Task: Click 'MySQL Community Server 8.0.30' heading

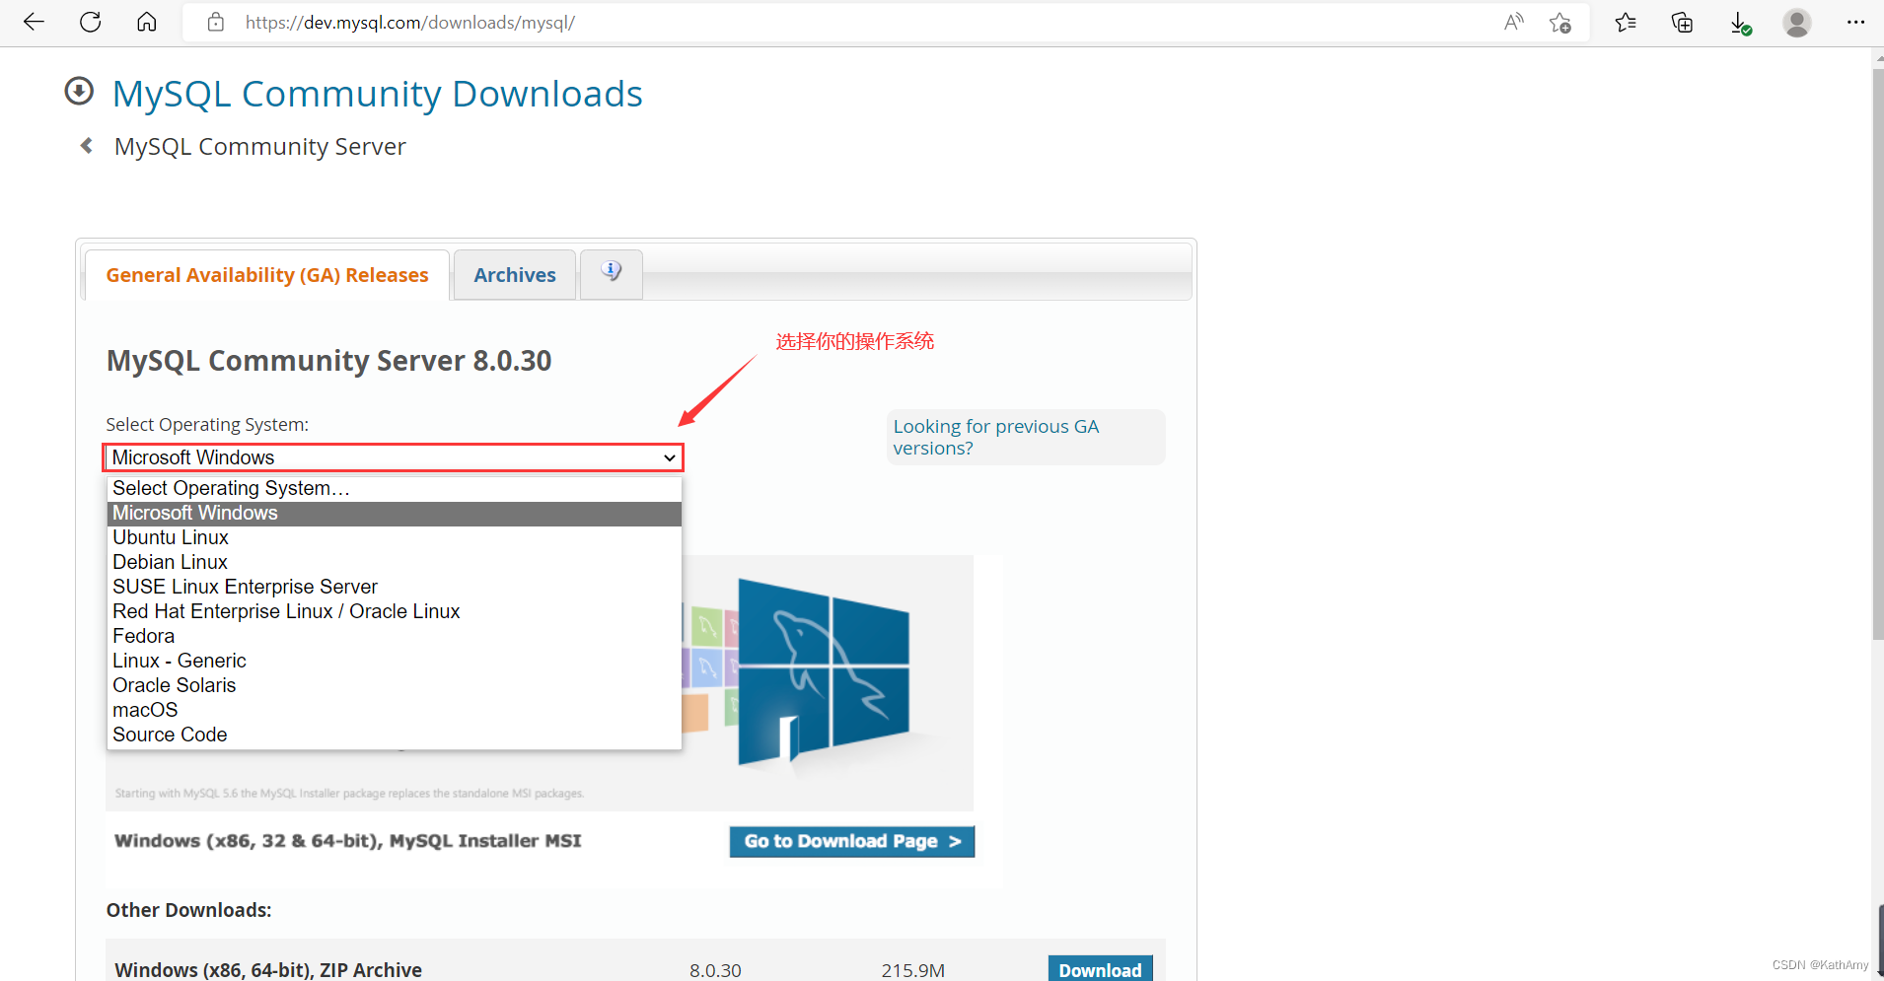Action: tap(328, 361)
